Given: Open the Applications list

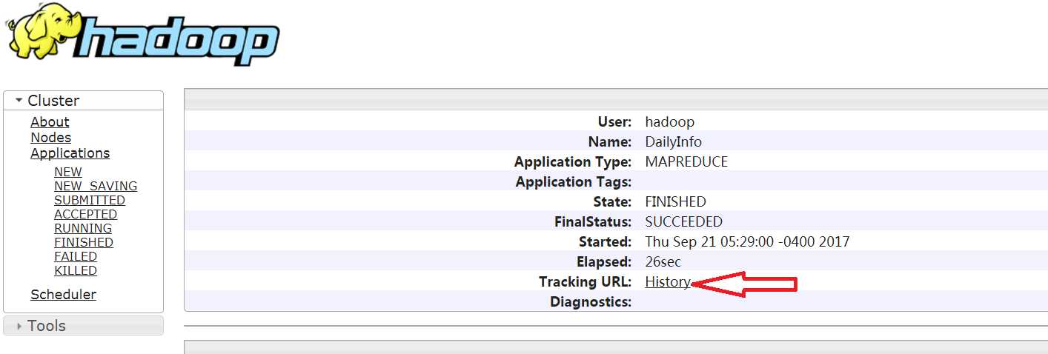Looking at the screenshot, I should point(70,153).
